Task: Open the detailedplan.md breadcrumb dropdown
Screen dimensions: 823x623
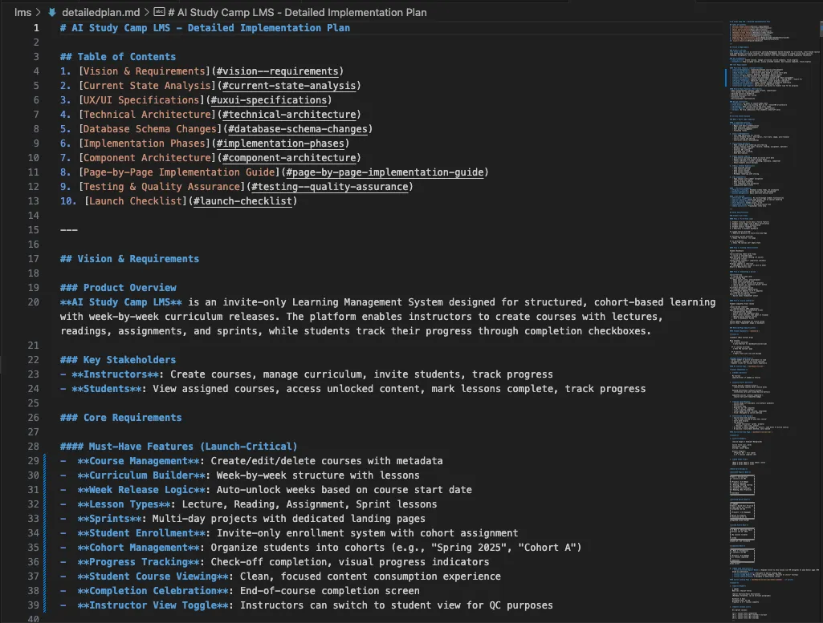Action: point(101,13)
